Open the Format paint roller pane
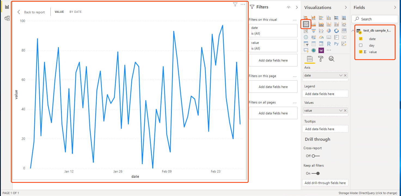This screenshot has width=401, height=196. pos(320,59)
